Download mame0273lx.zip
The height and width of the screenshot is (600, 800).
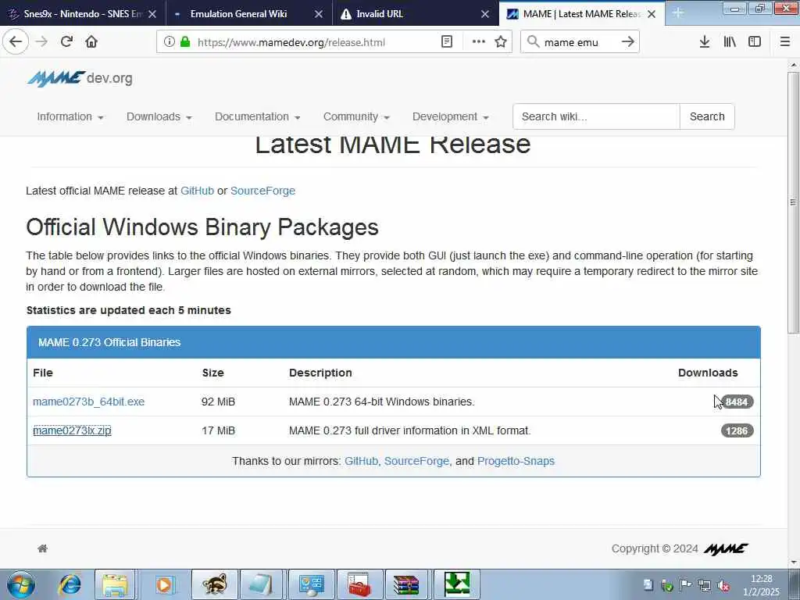[x=72, y=430]
